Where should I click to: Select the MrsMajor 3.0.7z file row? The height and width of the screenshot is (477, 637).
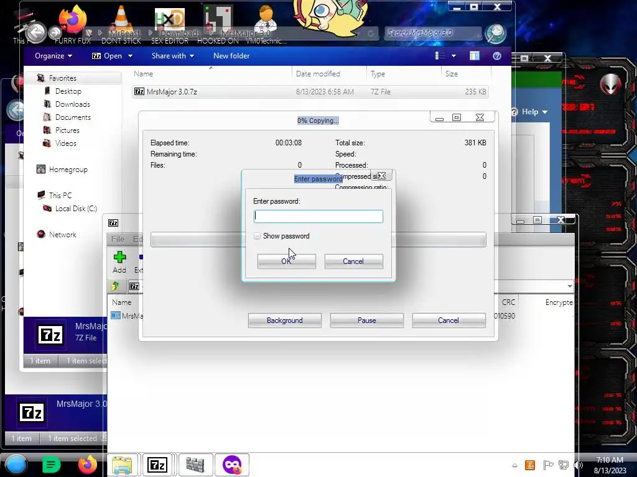click(x=310, y=92)
